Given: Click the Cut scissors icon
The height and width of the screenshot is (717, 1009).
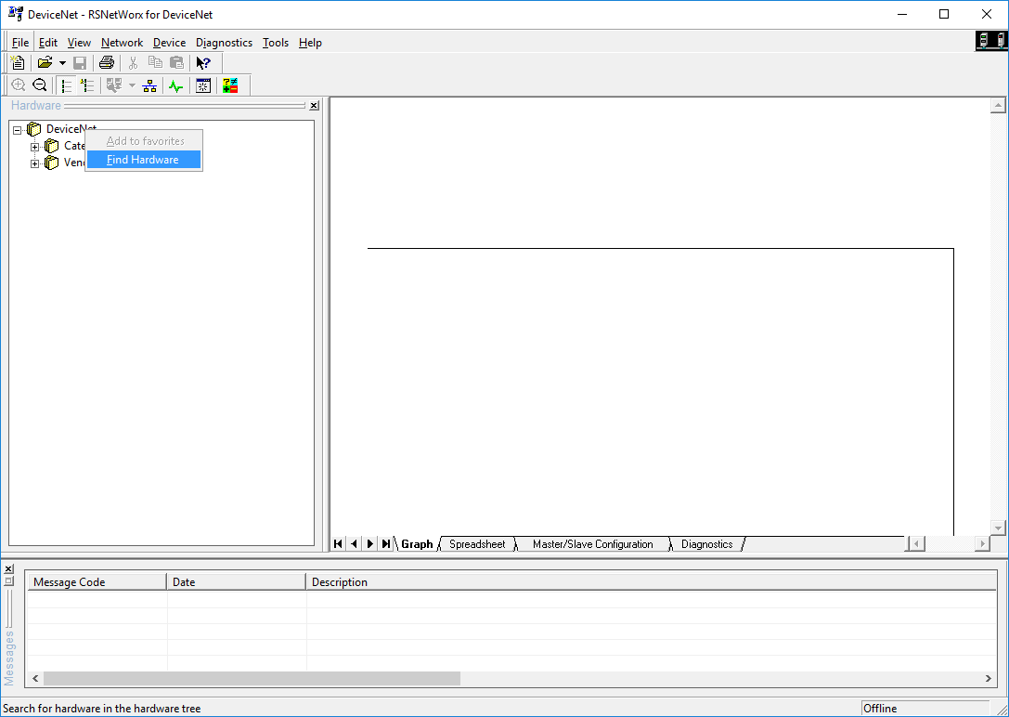Looking at the screenshot, I should pyautogui.click(x=134, y=62).
